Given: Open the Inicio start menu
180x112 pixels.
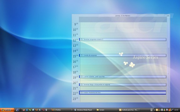Looking at the screenshot, I should (x=7, y=110).
